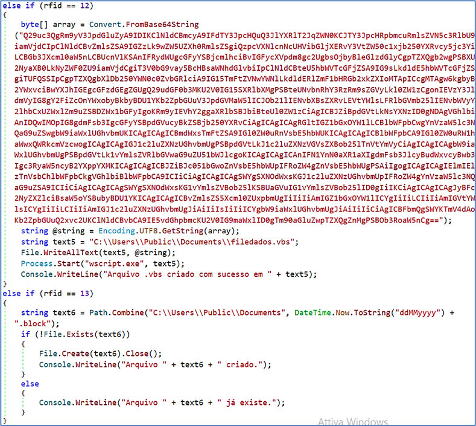Click the Base64 line starting with AnIDQwIMOpIG8gdmFsb3Igc
Viewport: 476px width, 426px height.
point(244,123)
